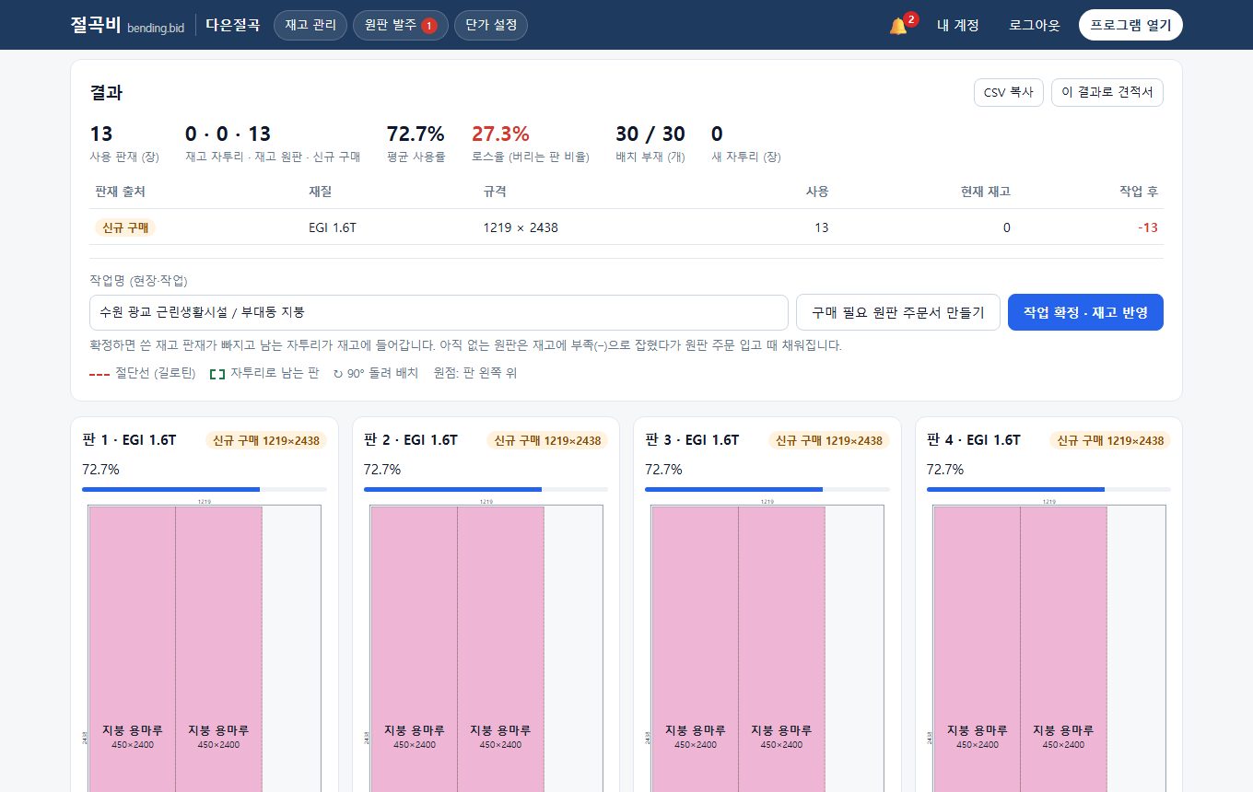Viewport: 1253px width, 792px height.
Task: Click 구매 필요 원판 주문서 만들기
Action: click(x=898, y=312)
